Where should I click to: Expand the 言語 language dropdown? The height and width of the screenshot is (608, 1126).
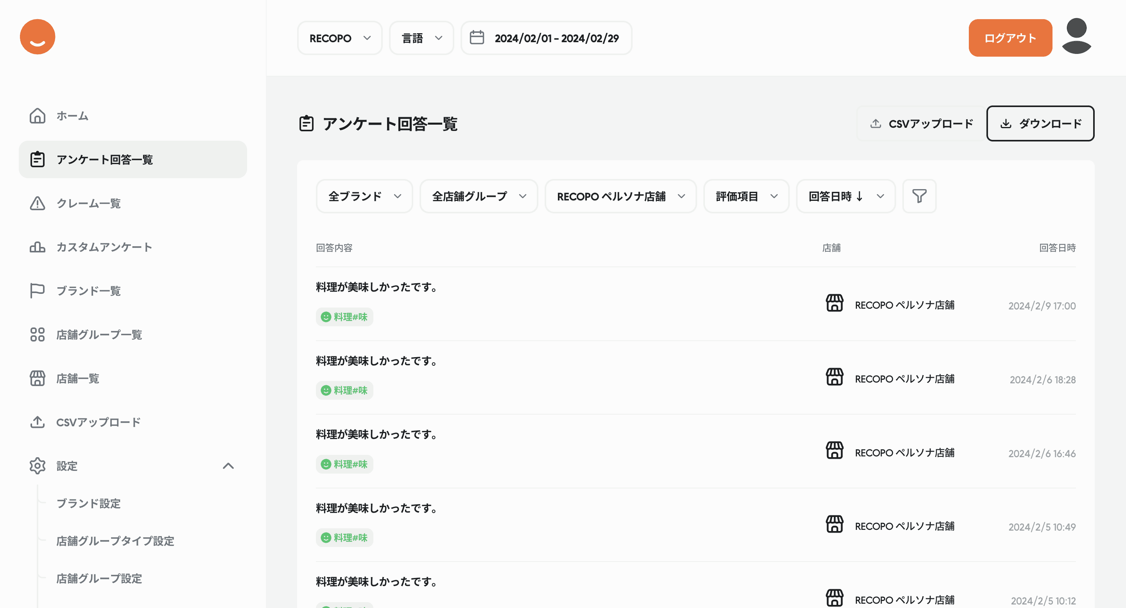point(421,38)
